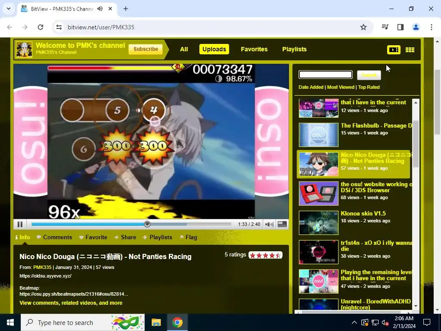Rate the video using star rating

pyautogui.click(x=265, y=255)
